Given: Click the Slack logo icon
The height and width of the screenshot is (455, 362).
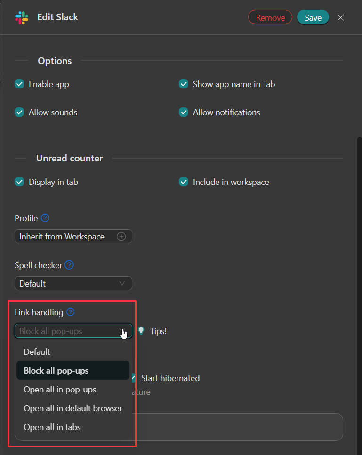Looking at the screenshot, I should click(x=22, y=17).
